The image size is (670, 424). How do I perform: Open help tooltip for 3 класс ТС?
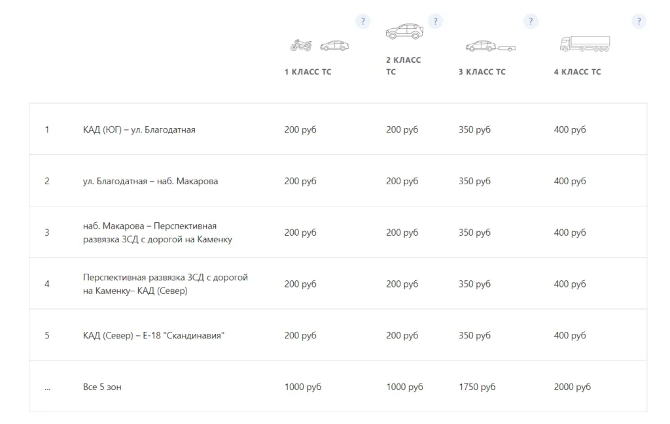pyautogui.click(x=531, y=22)
